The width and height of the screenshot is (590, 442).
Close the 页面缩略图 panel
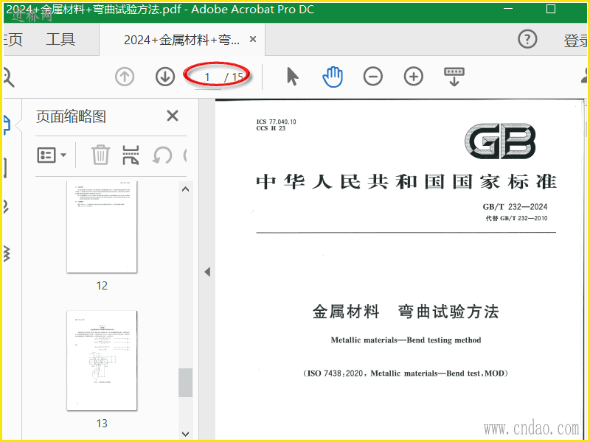(x=173, y=116)
